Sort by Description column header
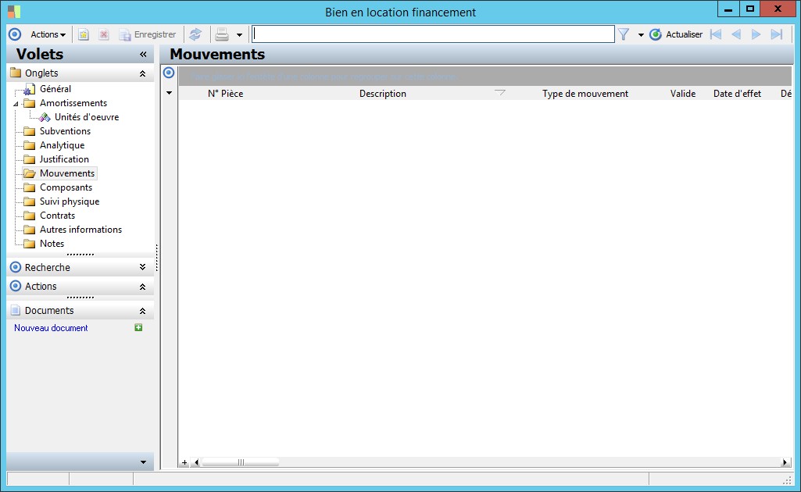The height and width of the screenshot is (492, 801). (x=383, y=94)
